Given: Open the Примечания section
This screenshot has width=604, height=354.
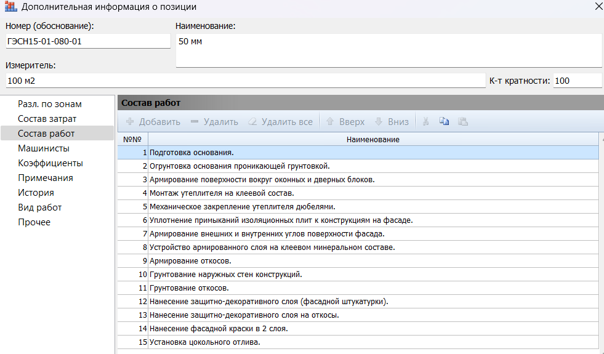Looking at the screenshot, I should pos(57,177).
